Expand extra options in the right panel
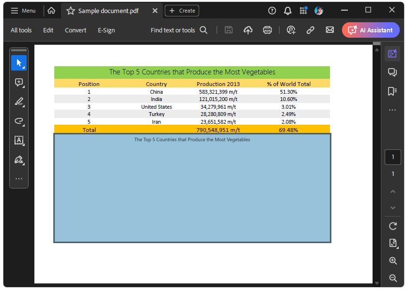Screen dimensions: 406x290 [393, 109]
